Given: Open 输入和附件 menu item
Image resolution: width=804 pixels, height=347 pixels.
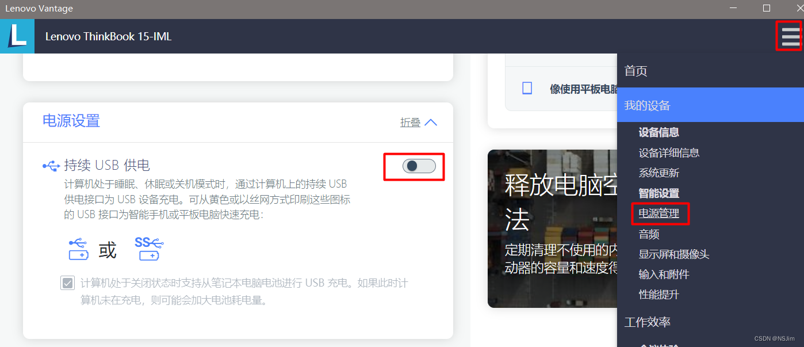Looking at the screenshot, I should point(664,274).
